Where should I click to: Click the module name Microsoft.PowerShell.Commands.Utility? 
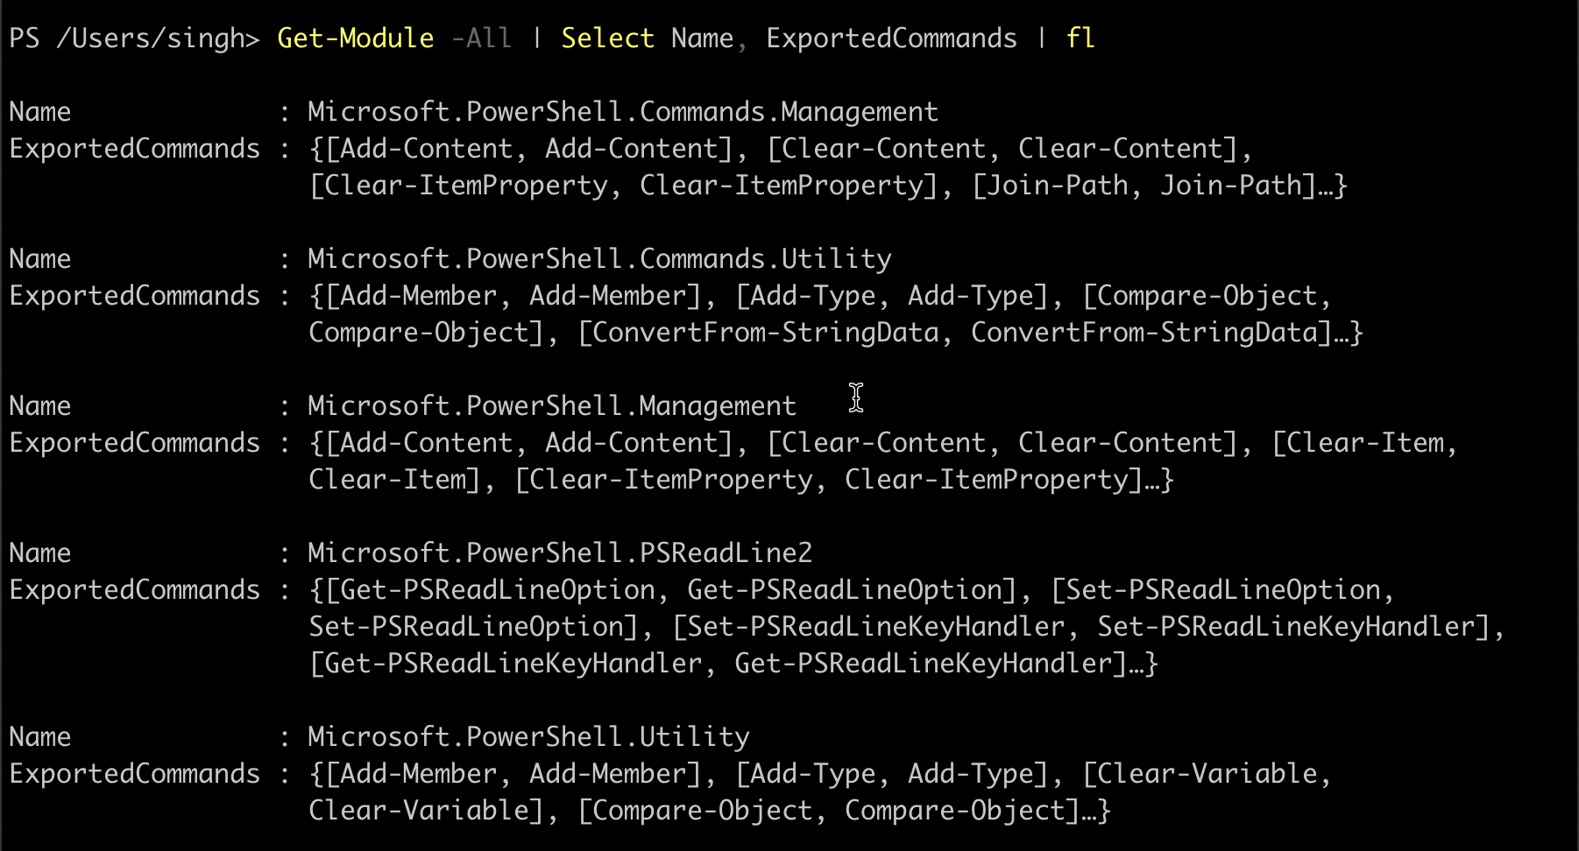point(599,259)
